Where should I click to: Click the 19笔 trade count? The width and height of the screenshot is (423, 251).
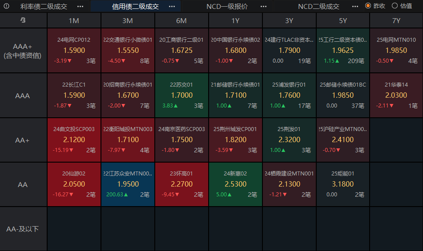304,61
